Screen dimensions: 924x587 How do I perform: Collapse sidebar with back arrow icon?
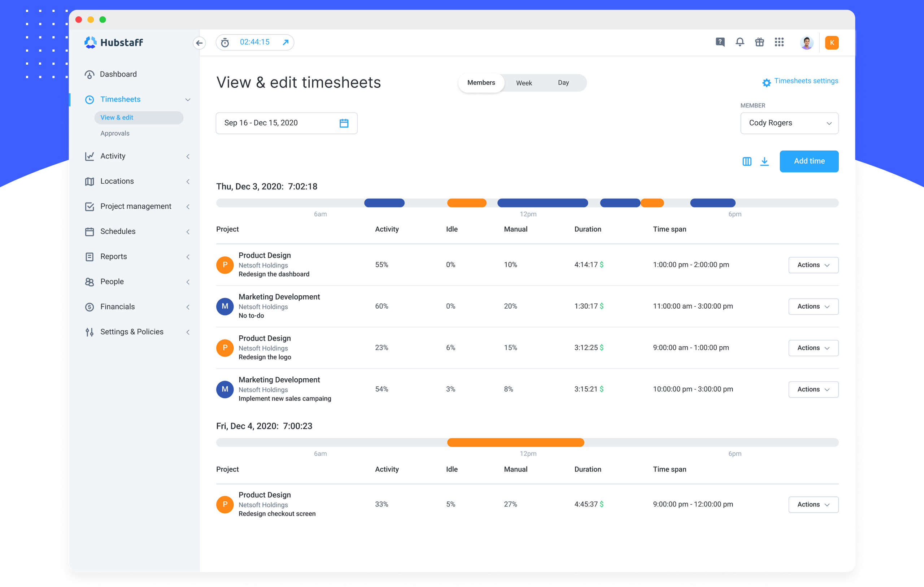pos(199,43)
